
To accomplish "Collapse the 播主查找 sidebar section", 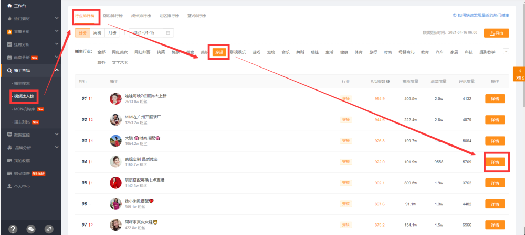I will [x=57, y=70].
